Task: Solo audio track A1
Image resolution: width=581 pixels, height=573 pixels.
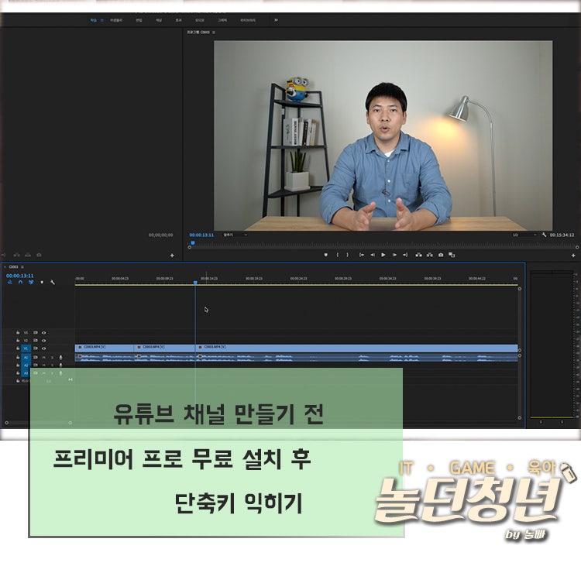Action: click(x=52, y=358)
